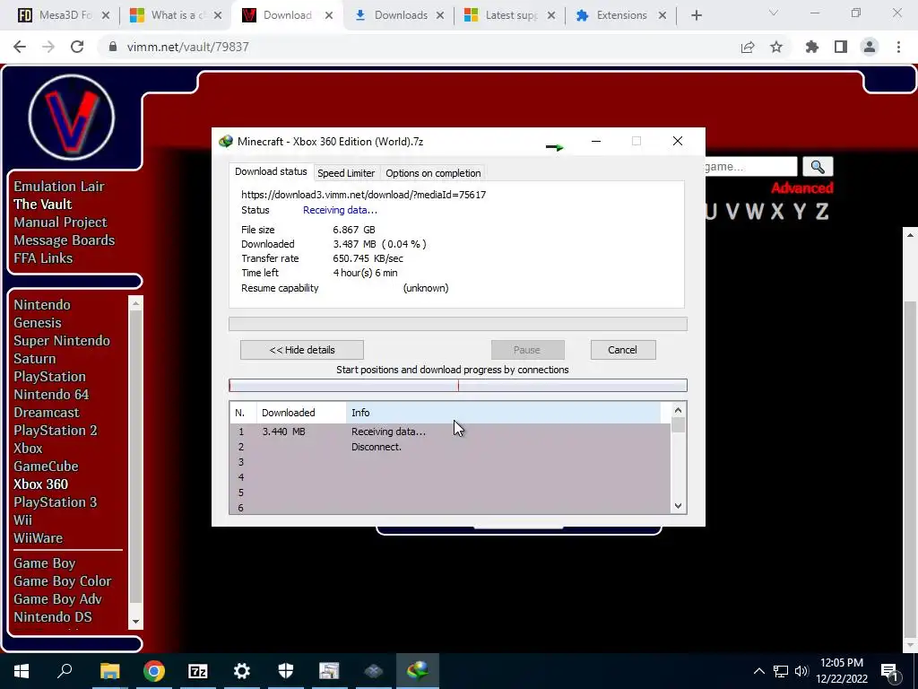
Task: Open the Speed Limiter tab
Action: (345, 173)
